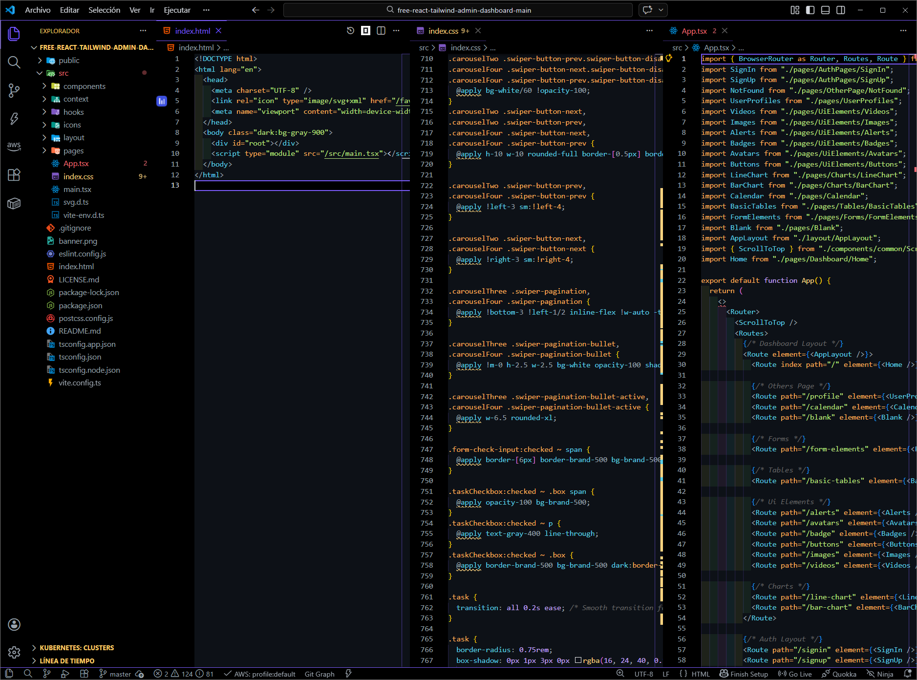Open the Ejecutar menu
Screen dimensions: 917x680
tap(177, 10)
